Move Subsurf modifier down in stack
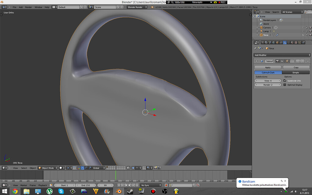The image size is (312, 195). [x=302, y=61]
